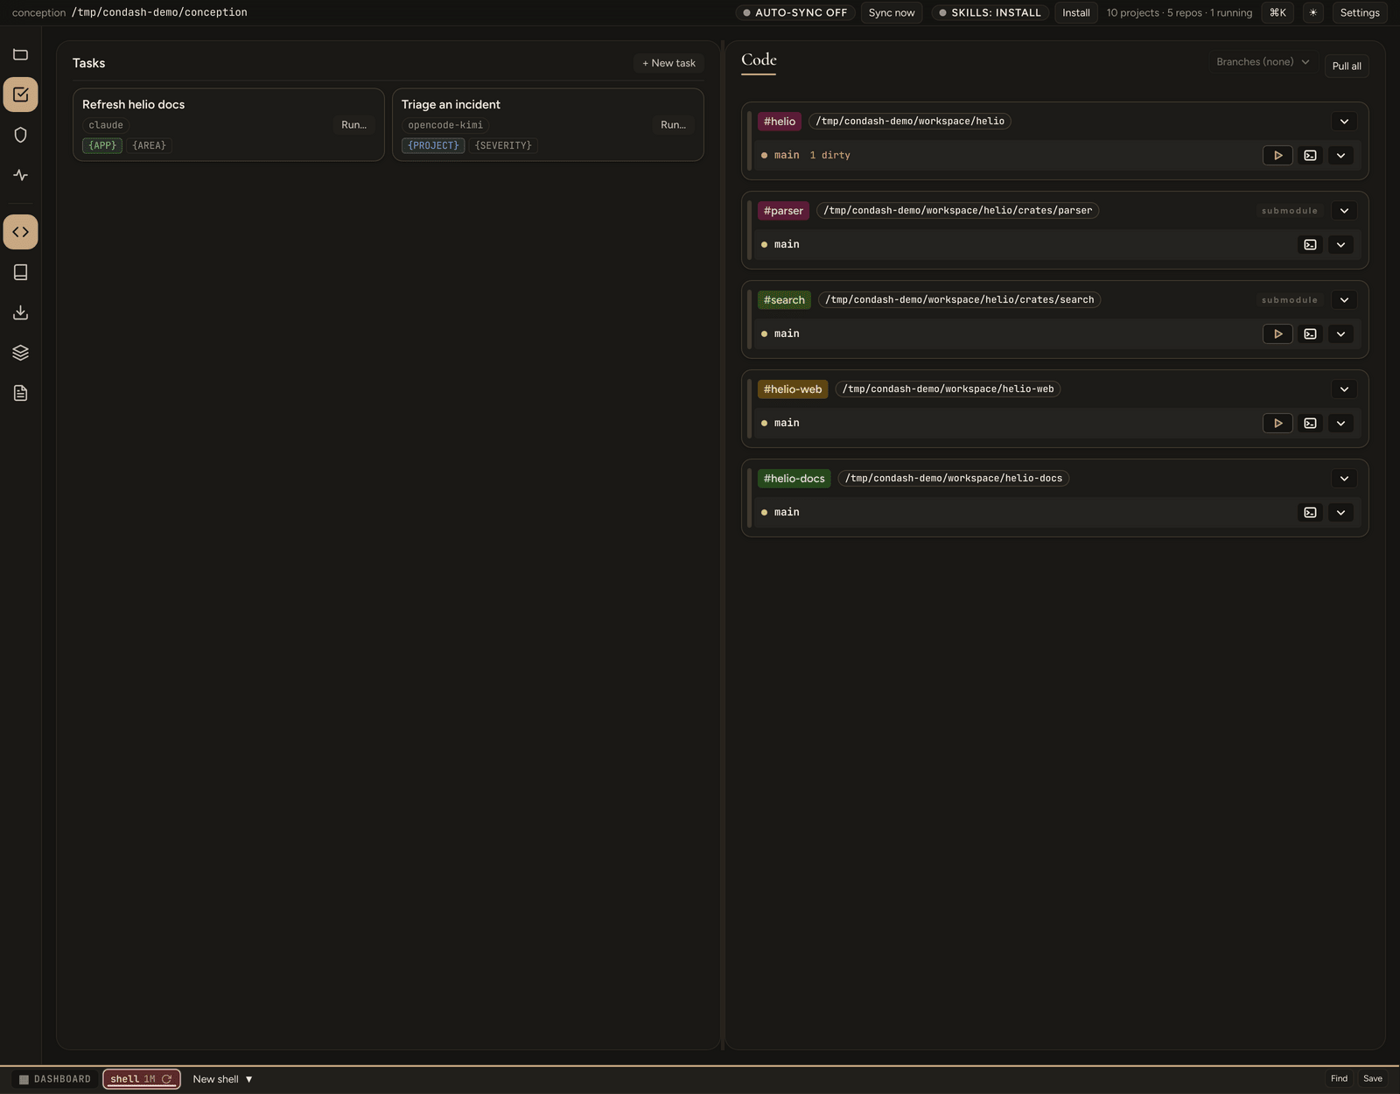Toggle SKILLS: INSTALL status pill

pos(990,12)
